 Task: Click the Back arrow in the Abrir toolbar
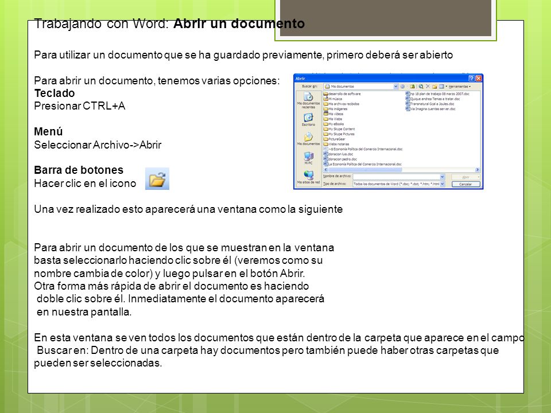click(403, 87)
